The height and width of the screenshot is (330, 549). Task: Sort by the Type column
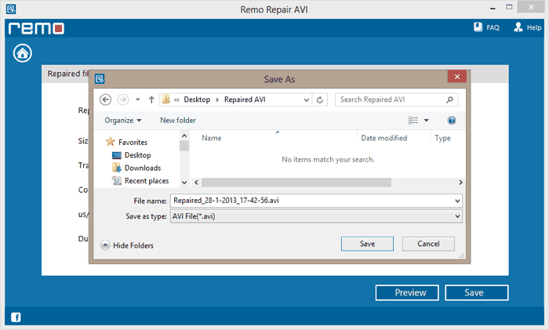(442, 138)
